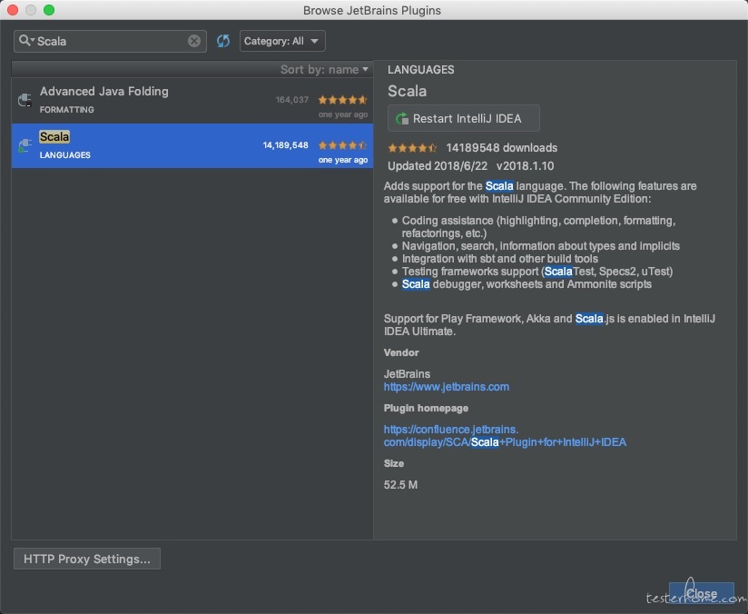Click the 14,189,548 download count
This screenshot has width=748, height=614.
[x=285, y=145]
